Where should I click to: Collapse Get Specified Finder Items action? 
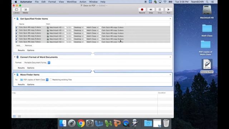click(15, 19)
